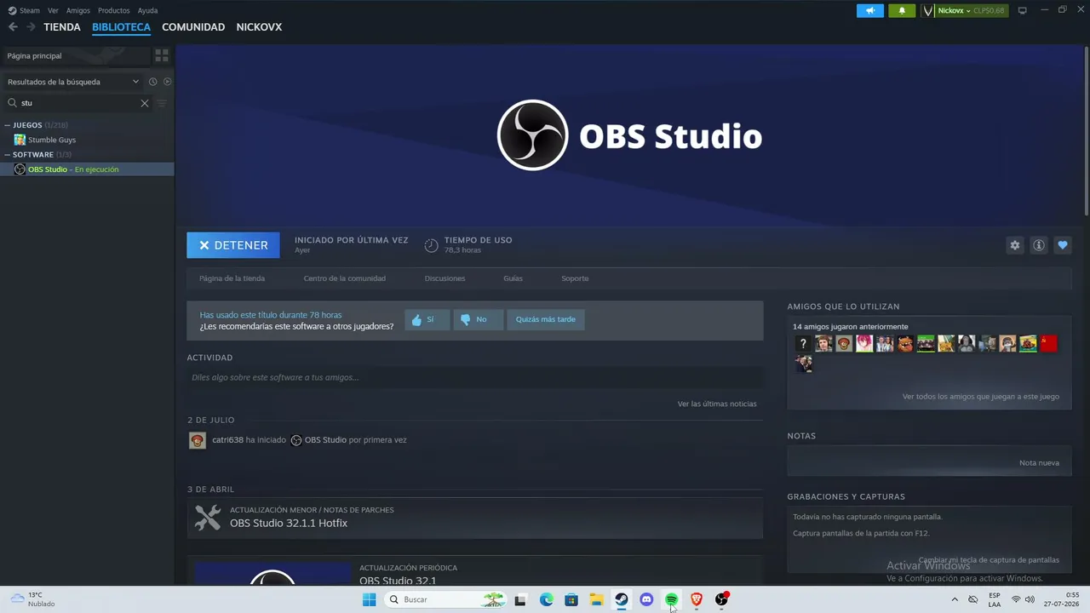Open Centro de la comunidad link
This screenshot has width=1090, height=613.
click(x=345, y=278)
